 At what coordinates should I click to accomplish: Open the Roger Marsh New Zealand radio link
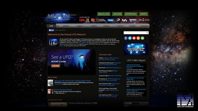click(x=109, y=84)
